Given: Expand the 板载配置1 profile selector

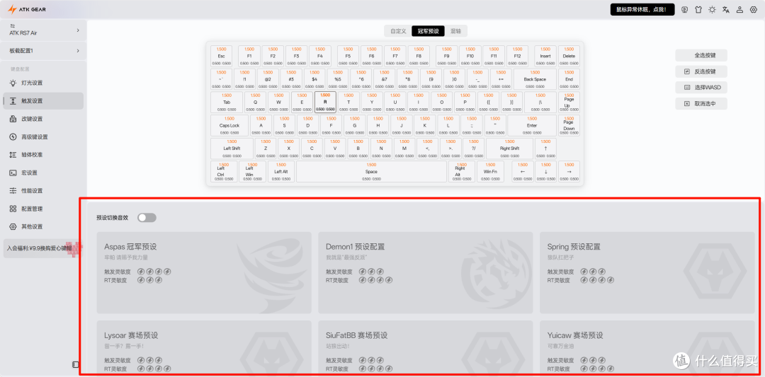Looking at the screenshot, I should click(44, 51).
